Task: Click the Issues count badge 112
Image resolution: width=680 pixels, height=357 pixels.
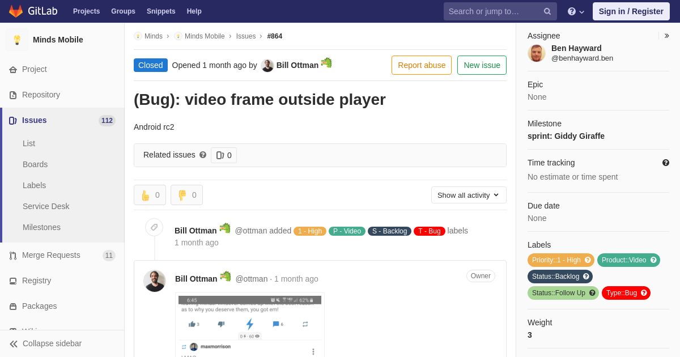Action: 107,121
